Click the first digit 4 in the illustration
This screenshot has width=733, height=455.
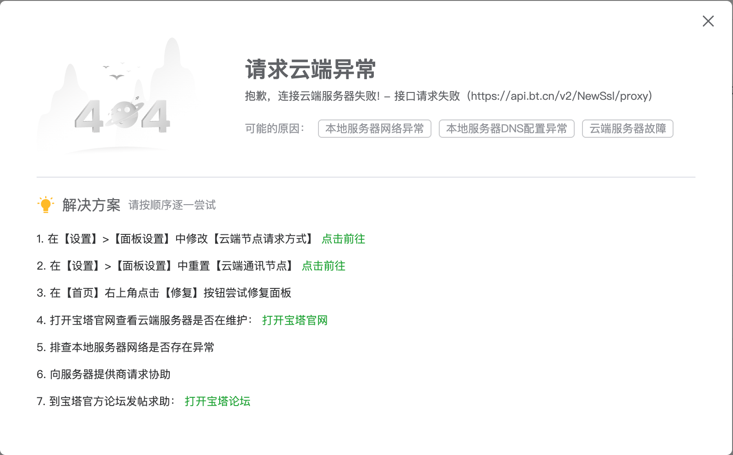89,116
